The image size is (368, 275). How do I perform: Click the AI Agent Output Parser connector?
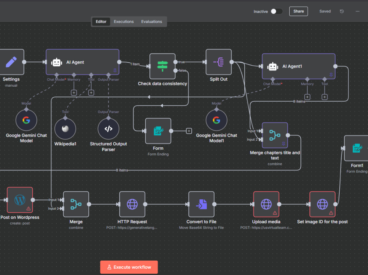pyautogui.click(x=109, y=75)
